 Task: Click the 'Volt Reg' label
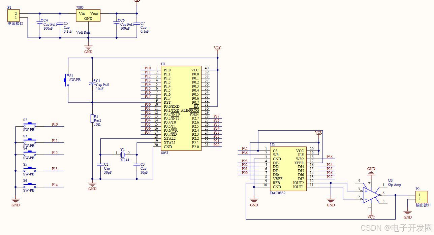[83, 33]
